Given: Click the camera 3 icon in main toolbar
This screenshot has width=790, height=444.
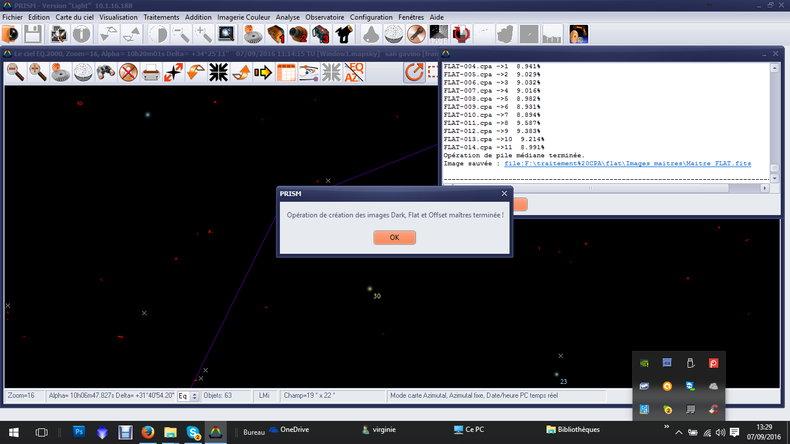Looking at the screenshot, I should (320, 35).
